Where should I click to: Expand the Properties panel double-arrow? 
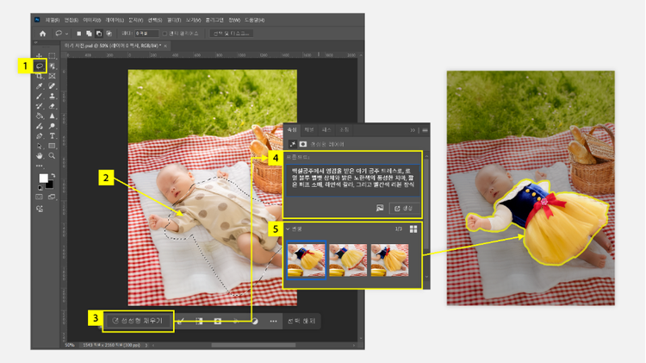(413, 130)
